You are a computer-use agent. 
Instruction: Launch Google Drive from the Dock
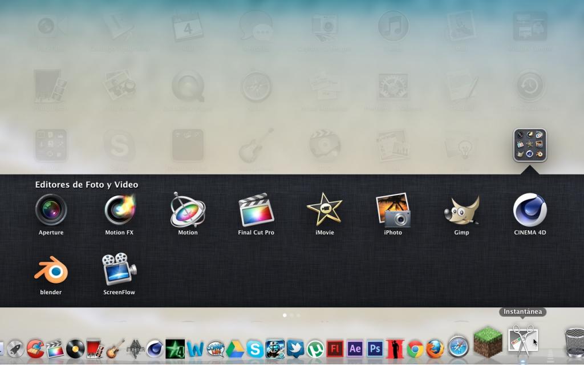click(235, 350)
